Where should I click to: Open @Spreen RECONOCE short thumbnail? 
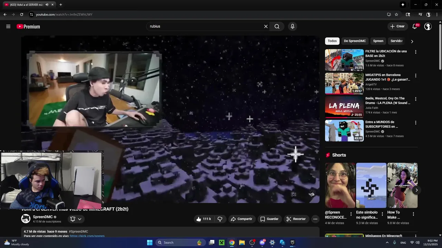click(340, 185)
